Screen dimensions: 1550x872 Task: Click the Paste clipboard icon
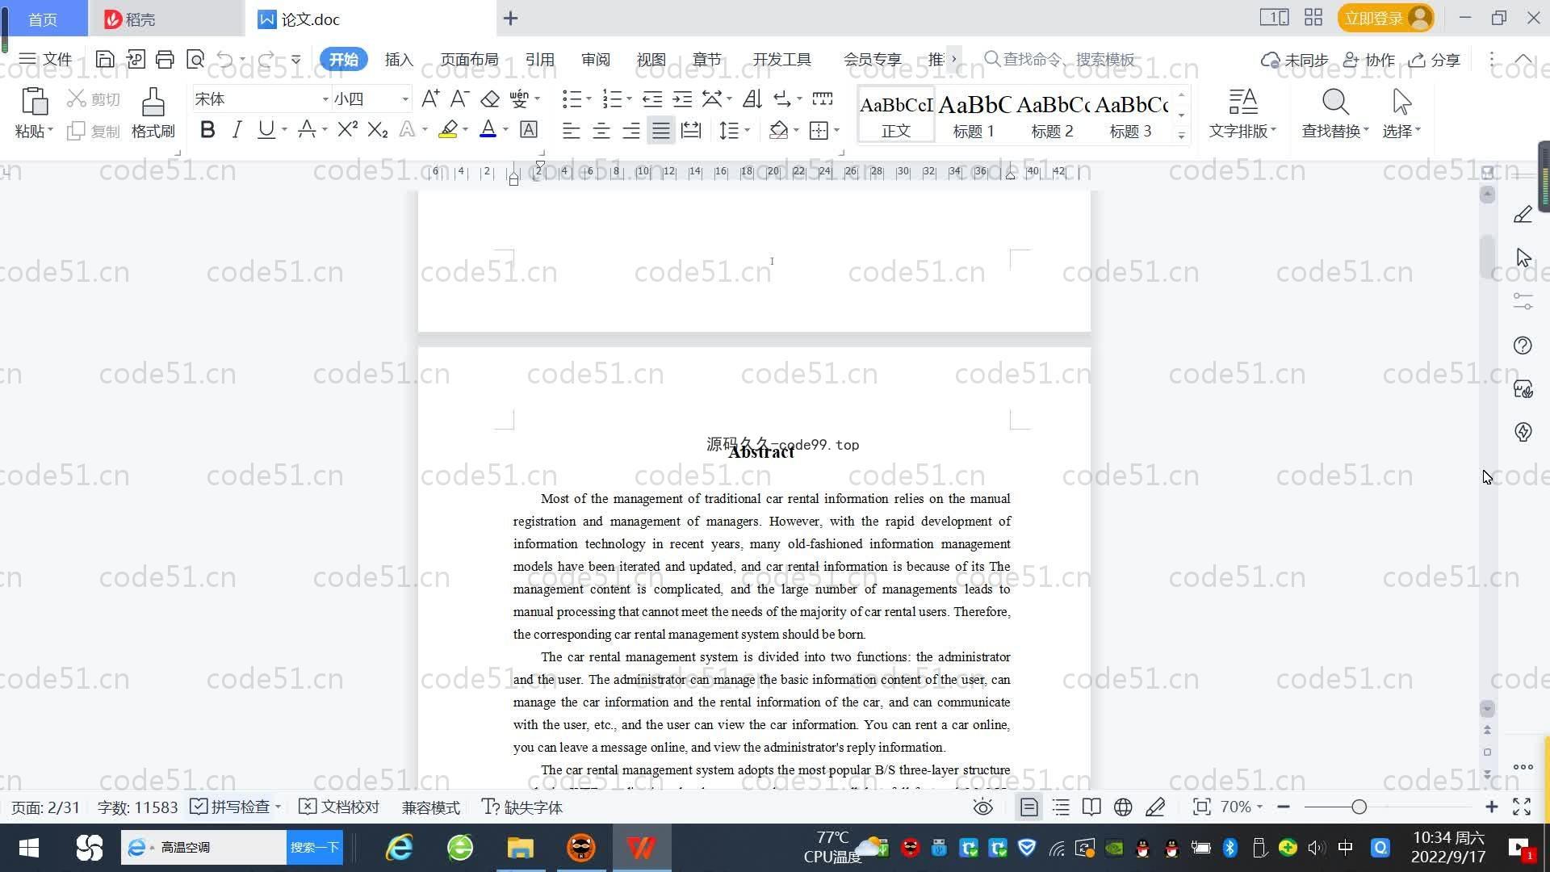coord(34,103)
